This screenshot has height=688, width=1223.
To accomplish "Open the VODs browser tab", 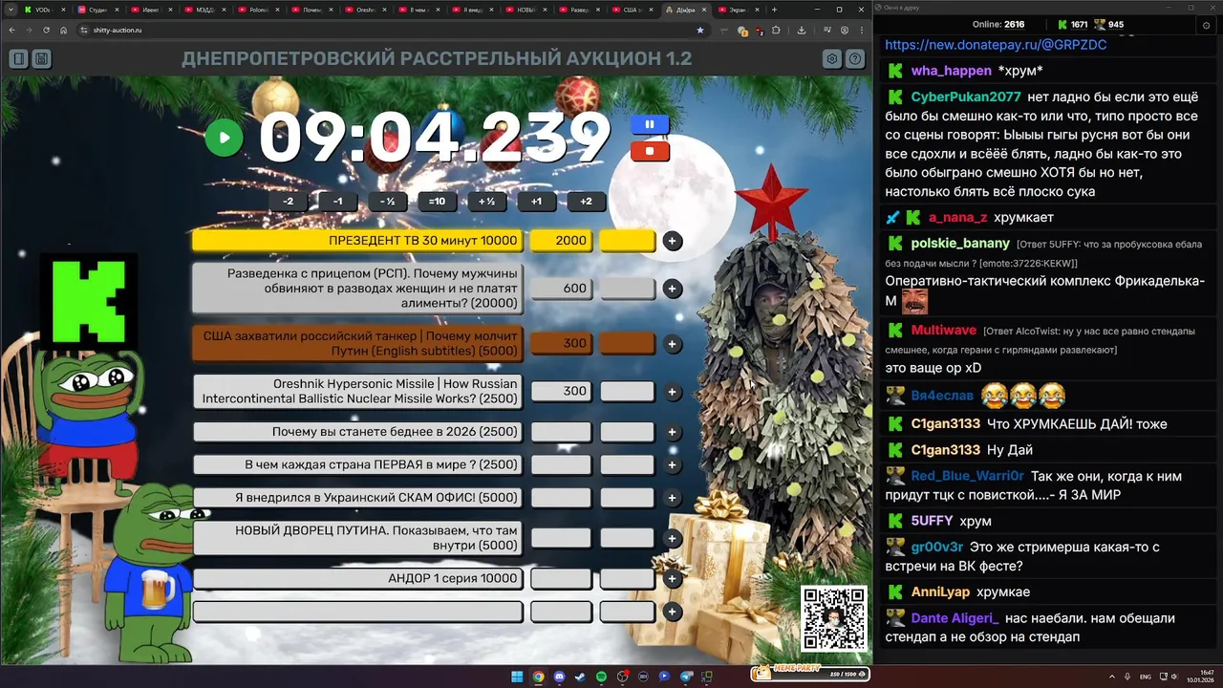I will click(43, 10).
